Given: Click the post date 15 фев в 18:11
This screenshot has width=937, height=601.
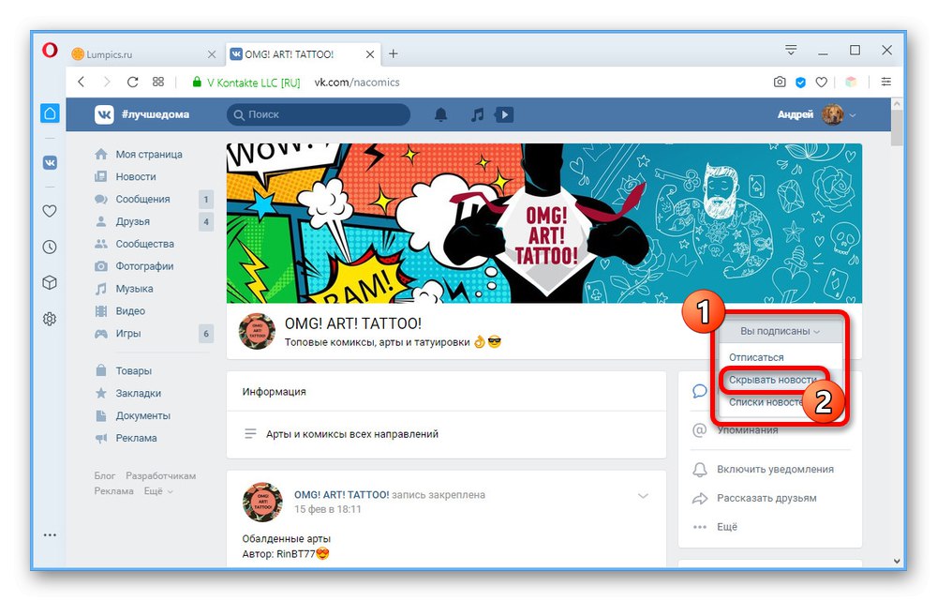Looking at the screenshot, I should pos(327,509).
